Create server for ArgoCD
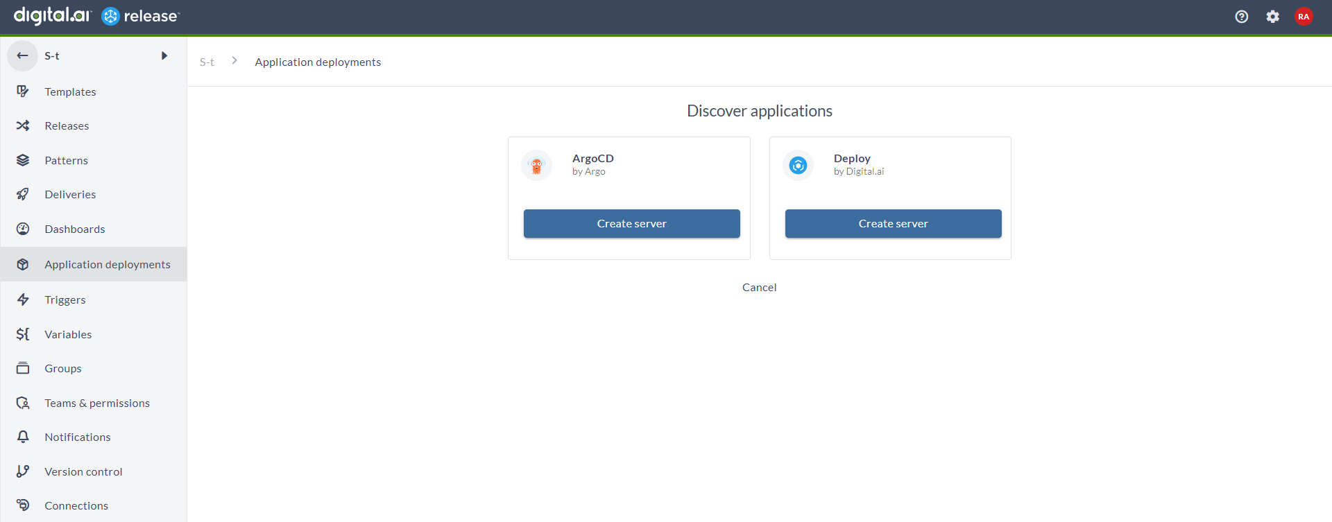 click(x=631, y=223)
